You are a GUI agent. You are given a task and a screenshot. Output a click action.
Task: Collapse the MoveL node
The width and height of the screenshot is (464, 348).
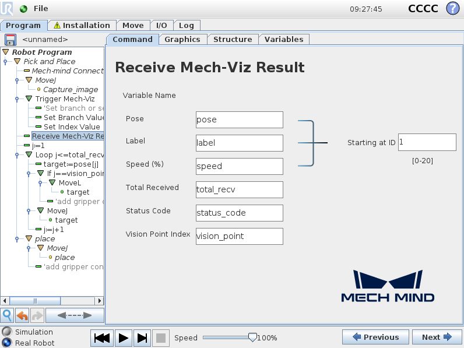coord(52,183)
